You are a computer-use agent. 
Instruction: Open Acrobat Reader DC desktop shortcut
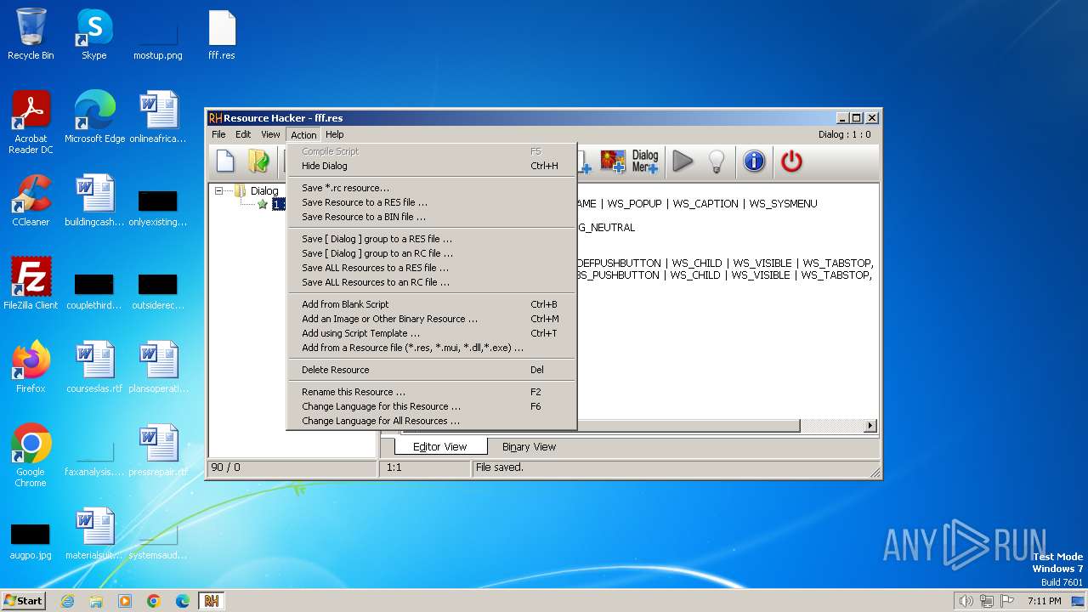(x=31, y=122)
